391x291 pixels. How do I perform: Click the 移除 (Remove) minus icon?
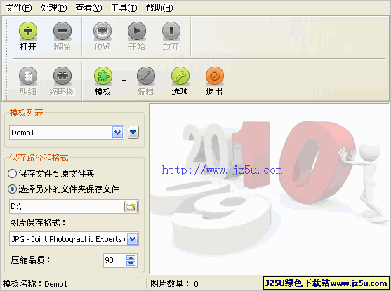62,31
